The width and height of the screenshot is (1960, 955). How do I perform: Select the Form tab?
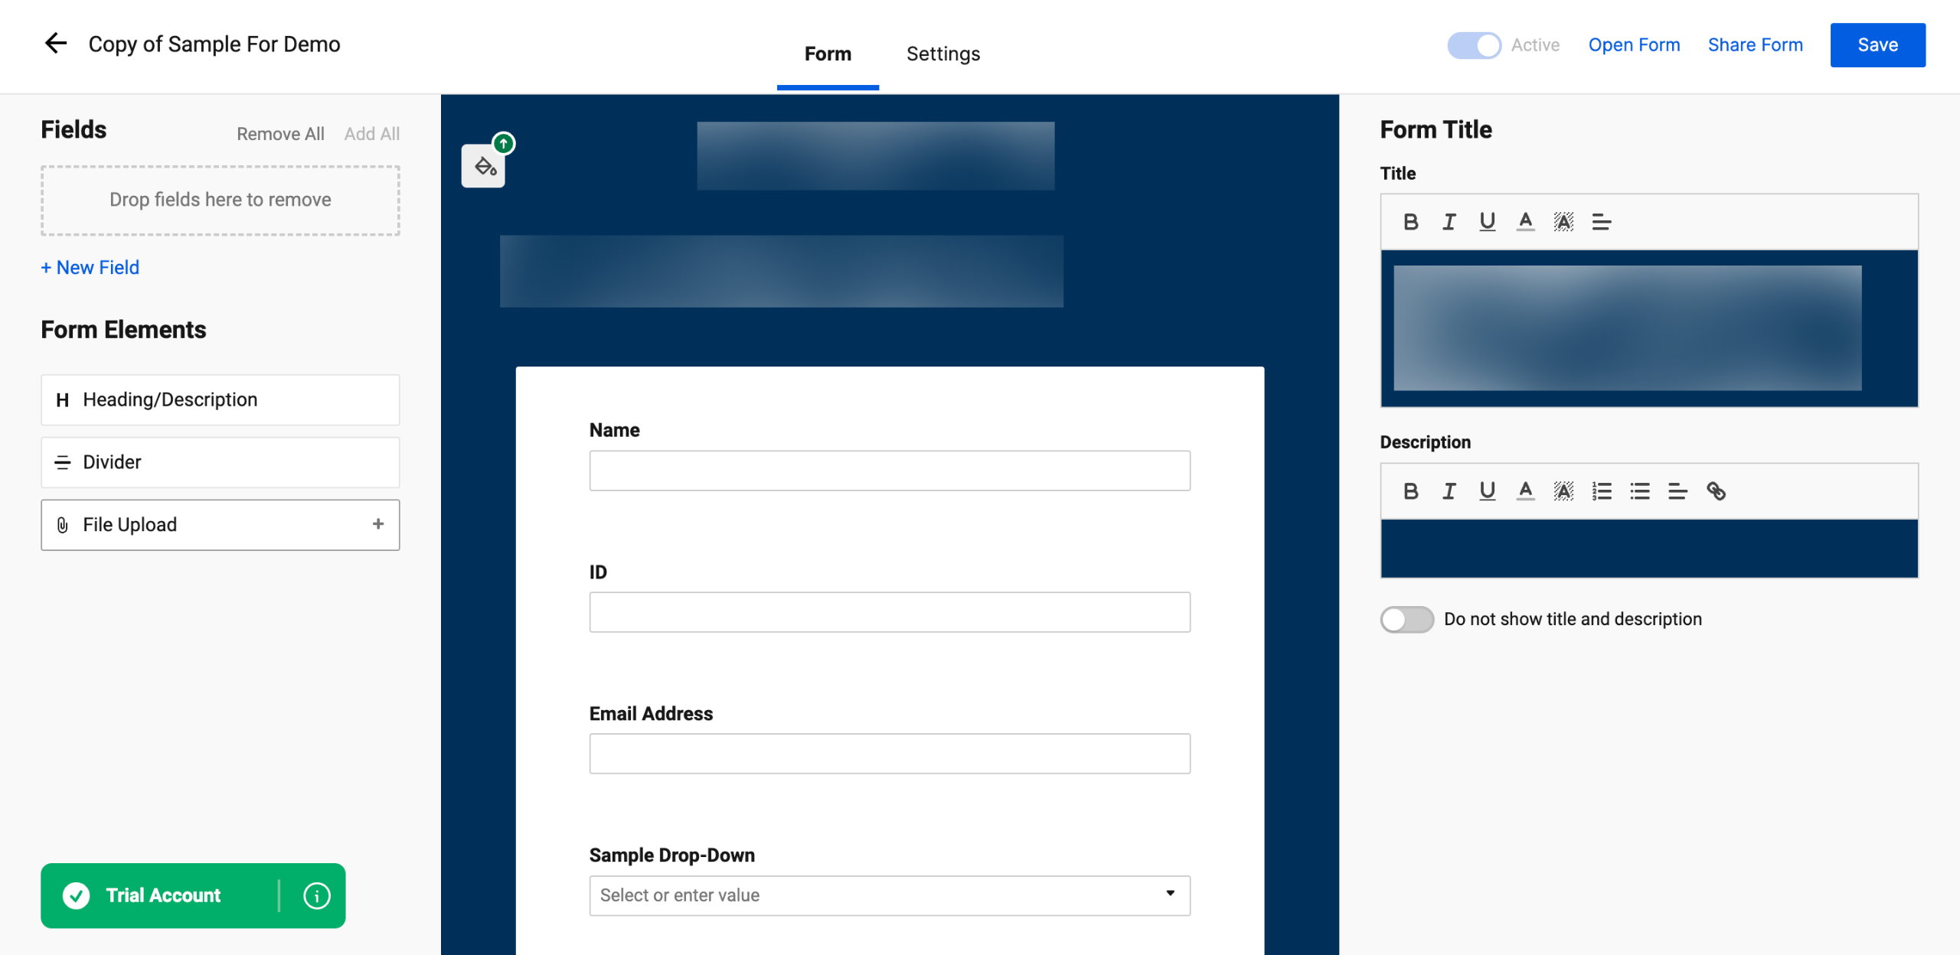(828, 54)
